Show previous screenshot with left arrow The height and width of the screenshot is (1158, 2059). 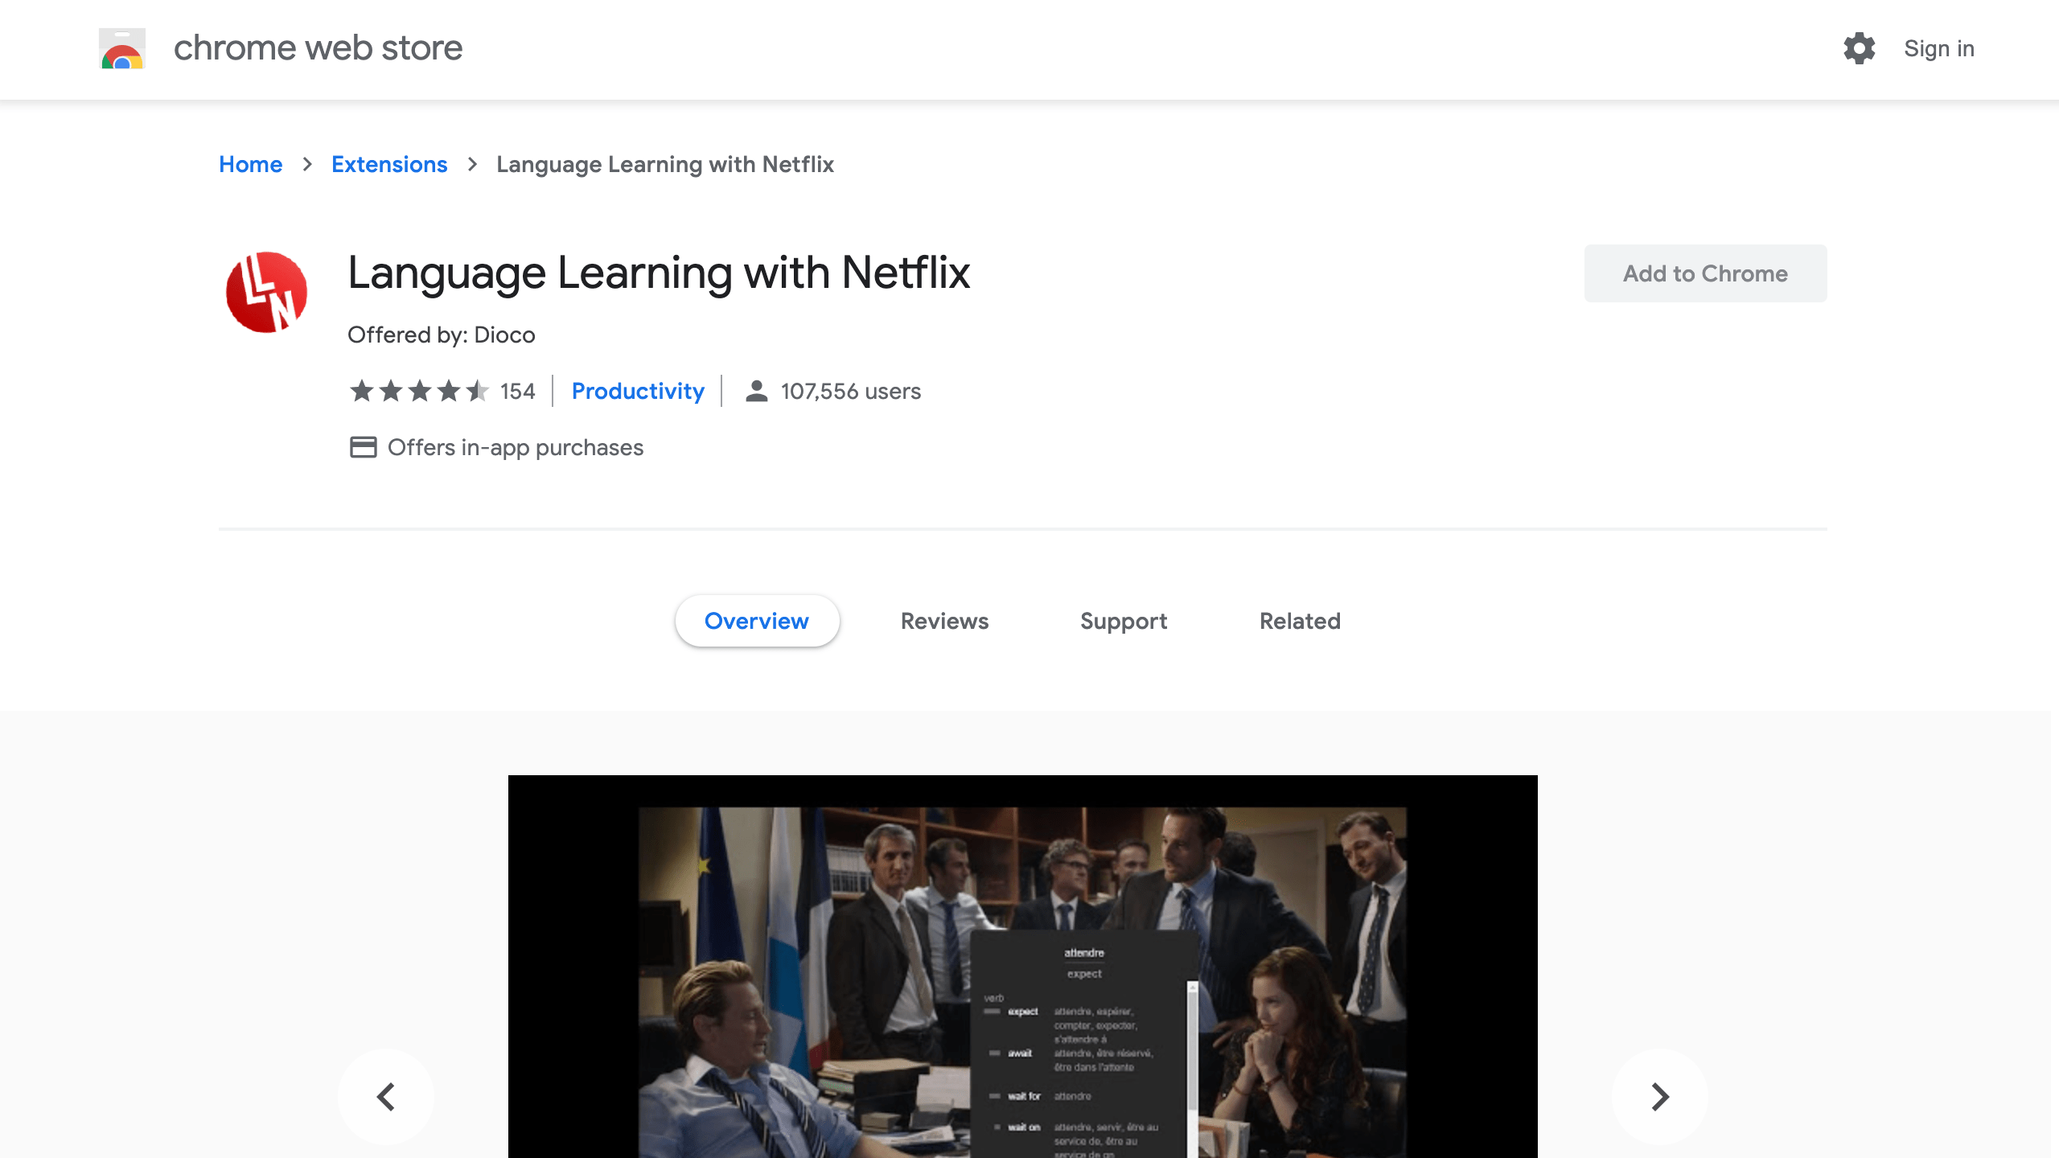pyautogui.click(x=386, y=1096)
